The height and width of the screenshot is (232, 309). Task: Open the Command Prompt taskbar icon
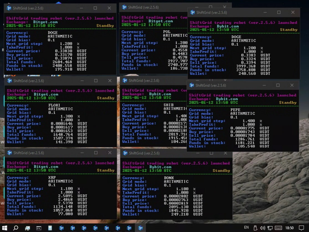pyautogui.click(x=39, y=228)
